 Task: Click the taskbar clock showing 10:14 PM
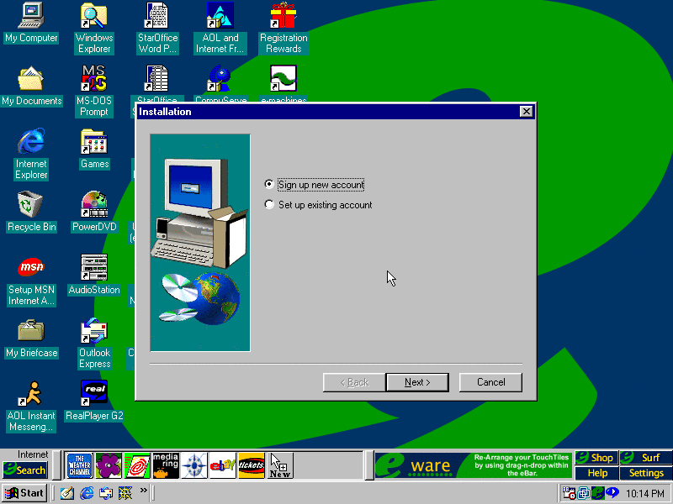645,493
